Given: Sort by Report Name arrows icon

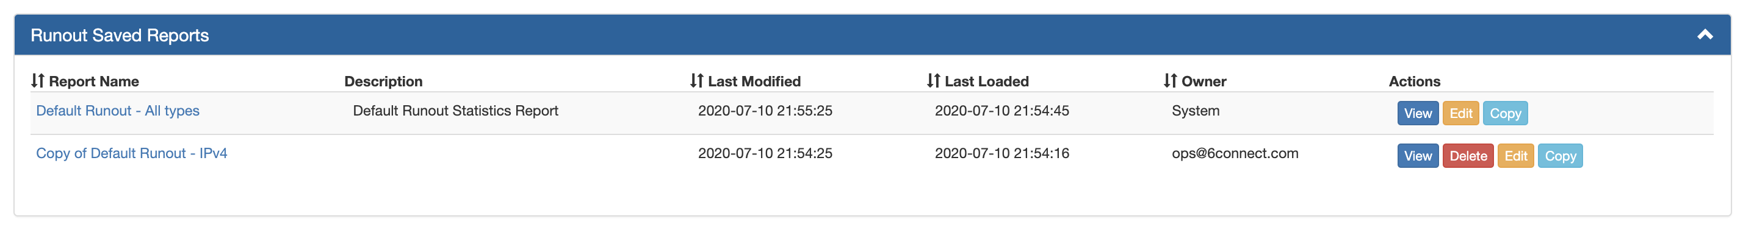Looking at the screenshot, I should 38,81.
